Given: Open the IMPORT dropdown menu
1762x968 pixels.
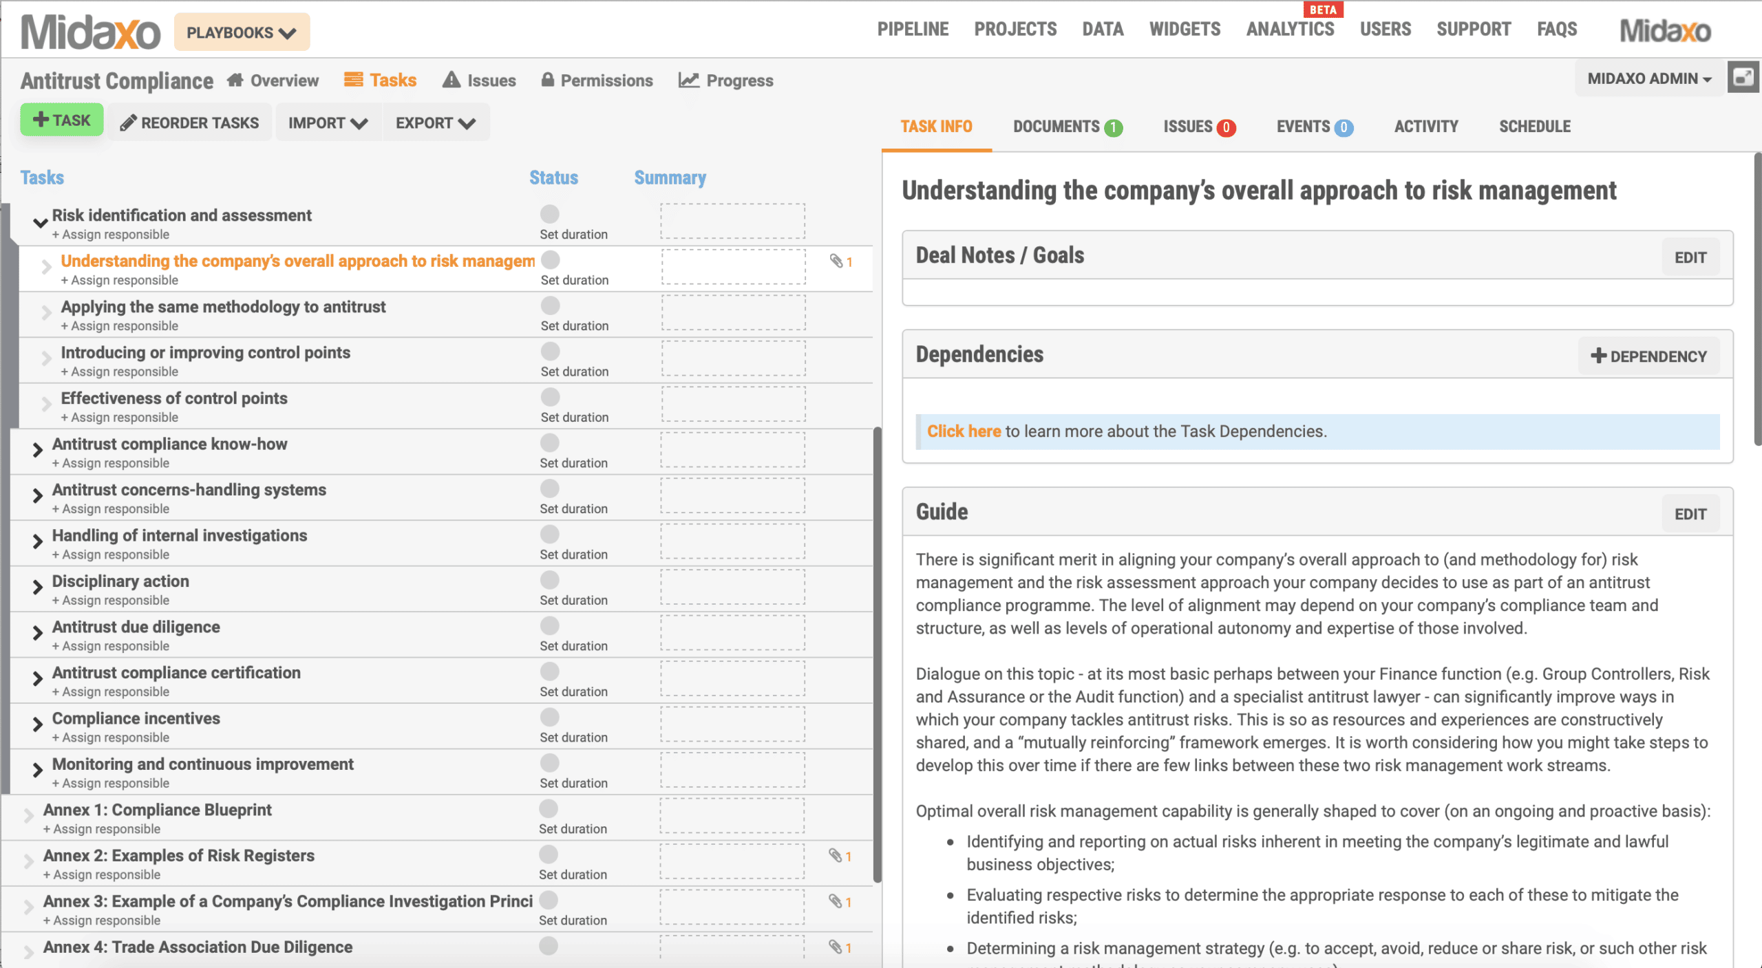Looking at the screenshot, I should click(328, 123).
